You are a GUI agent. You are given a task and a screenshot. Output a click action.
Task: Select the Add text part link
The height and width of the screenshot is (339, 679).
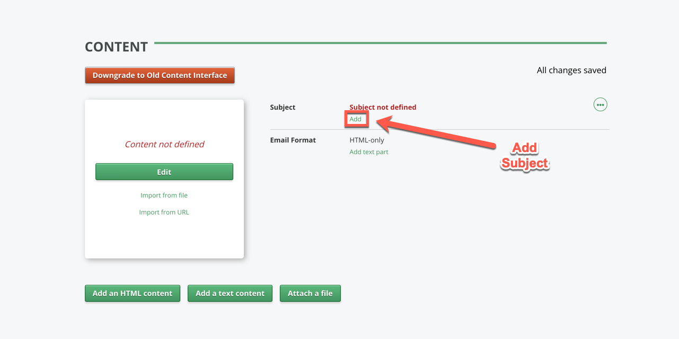click(369, 152)
